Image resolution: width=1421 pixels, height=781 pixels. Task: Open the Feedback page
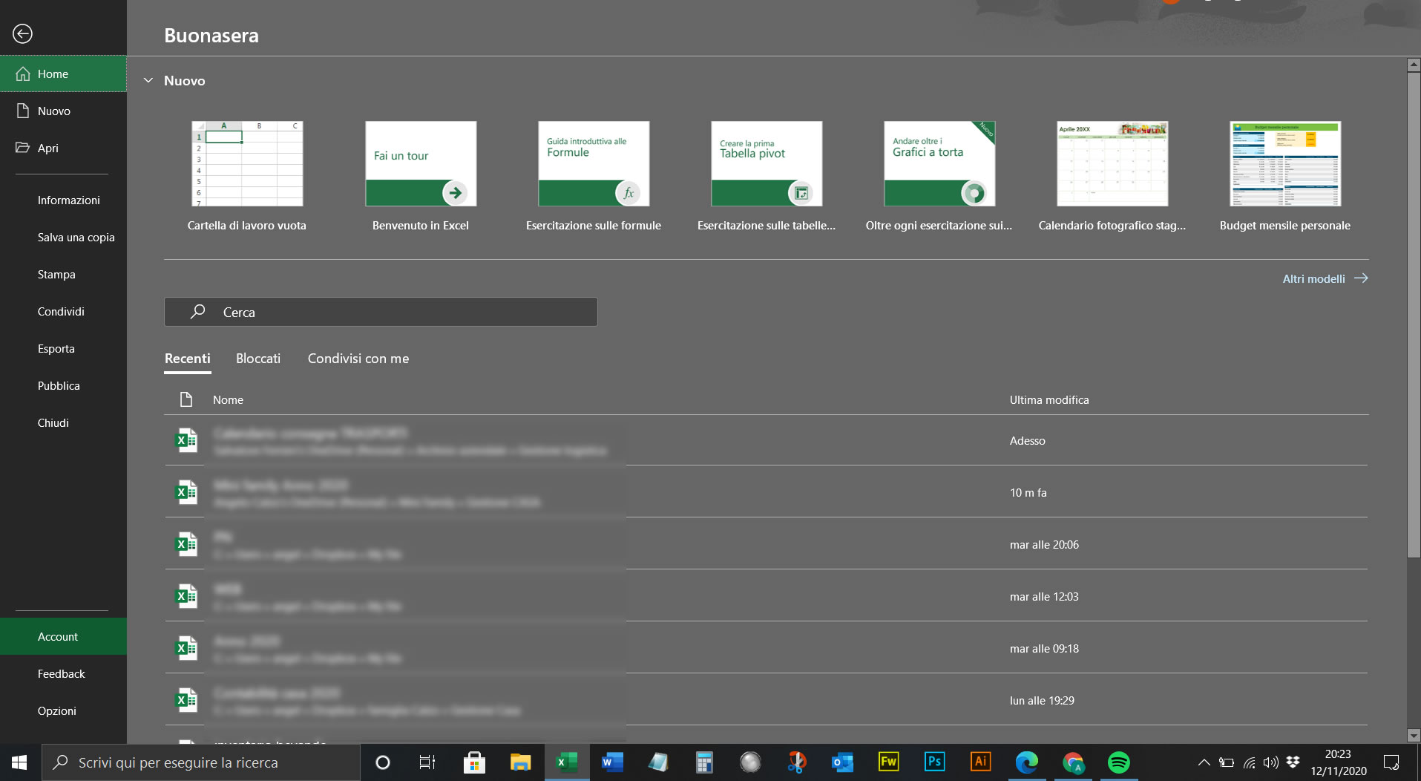63,673
